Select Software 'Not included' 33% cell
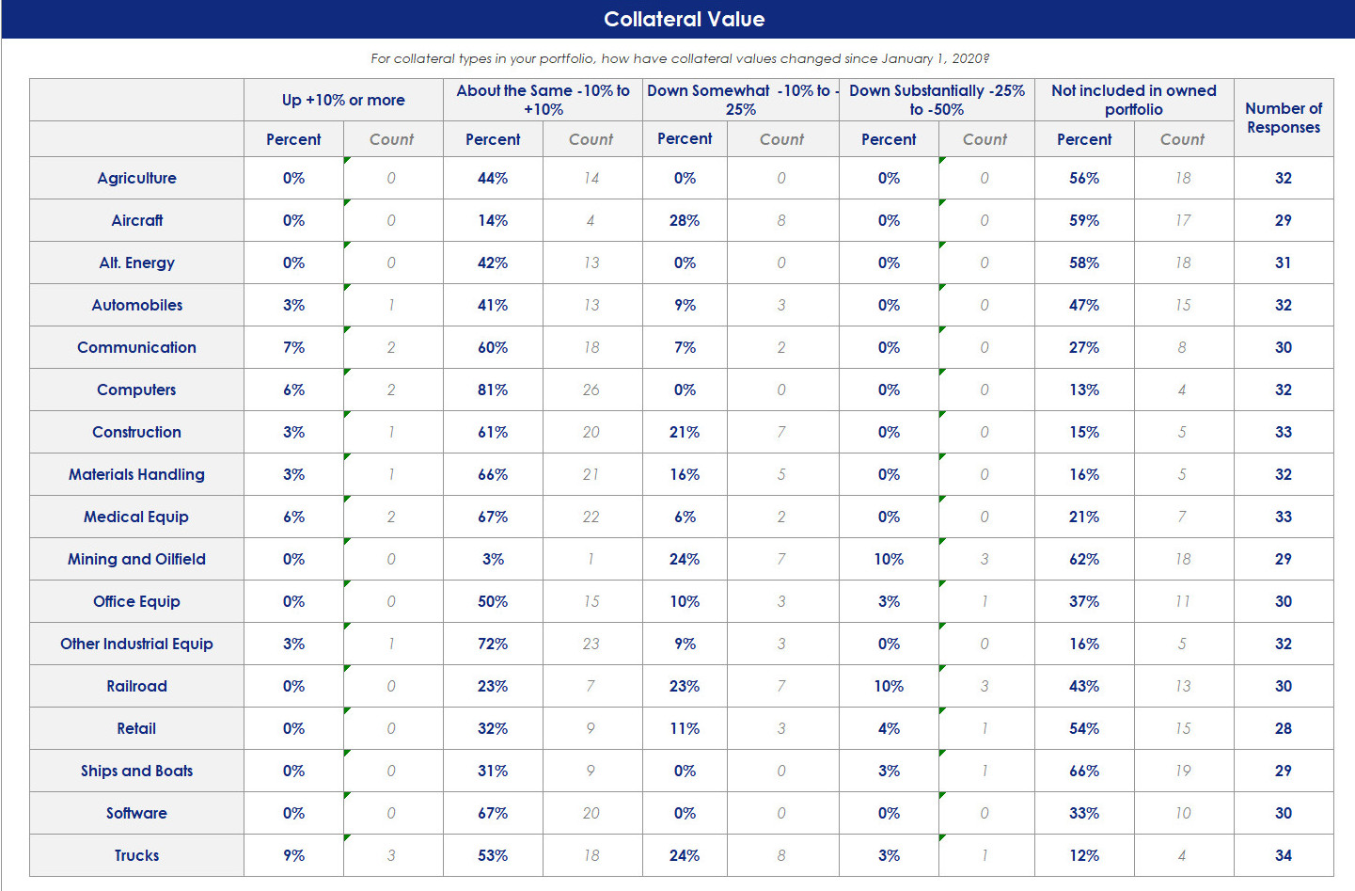 [x=1084, y=813]
